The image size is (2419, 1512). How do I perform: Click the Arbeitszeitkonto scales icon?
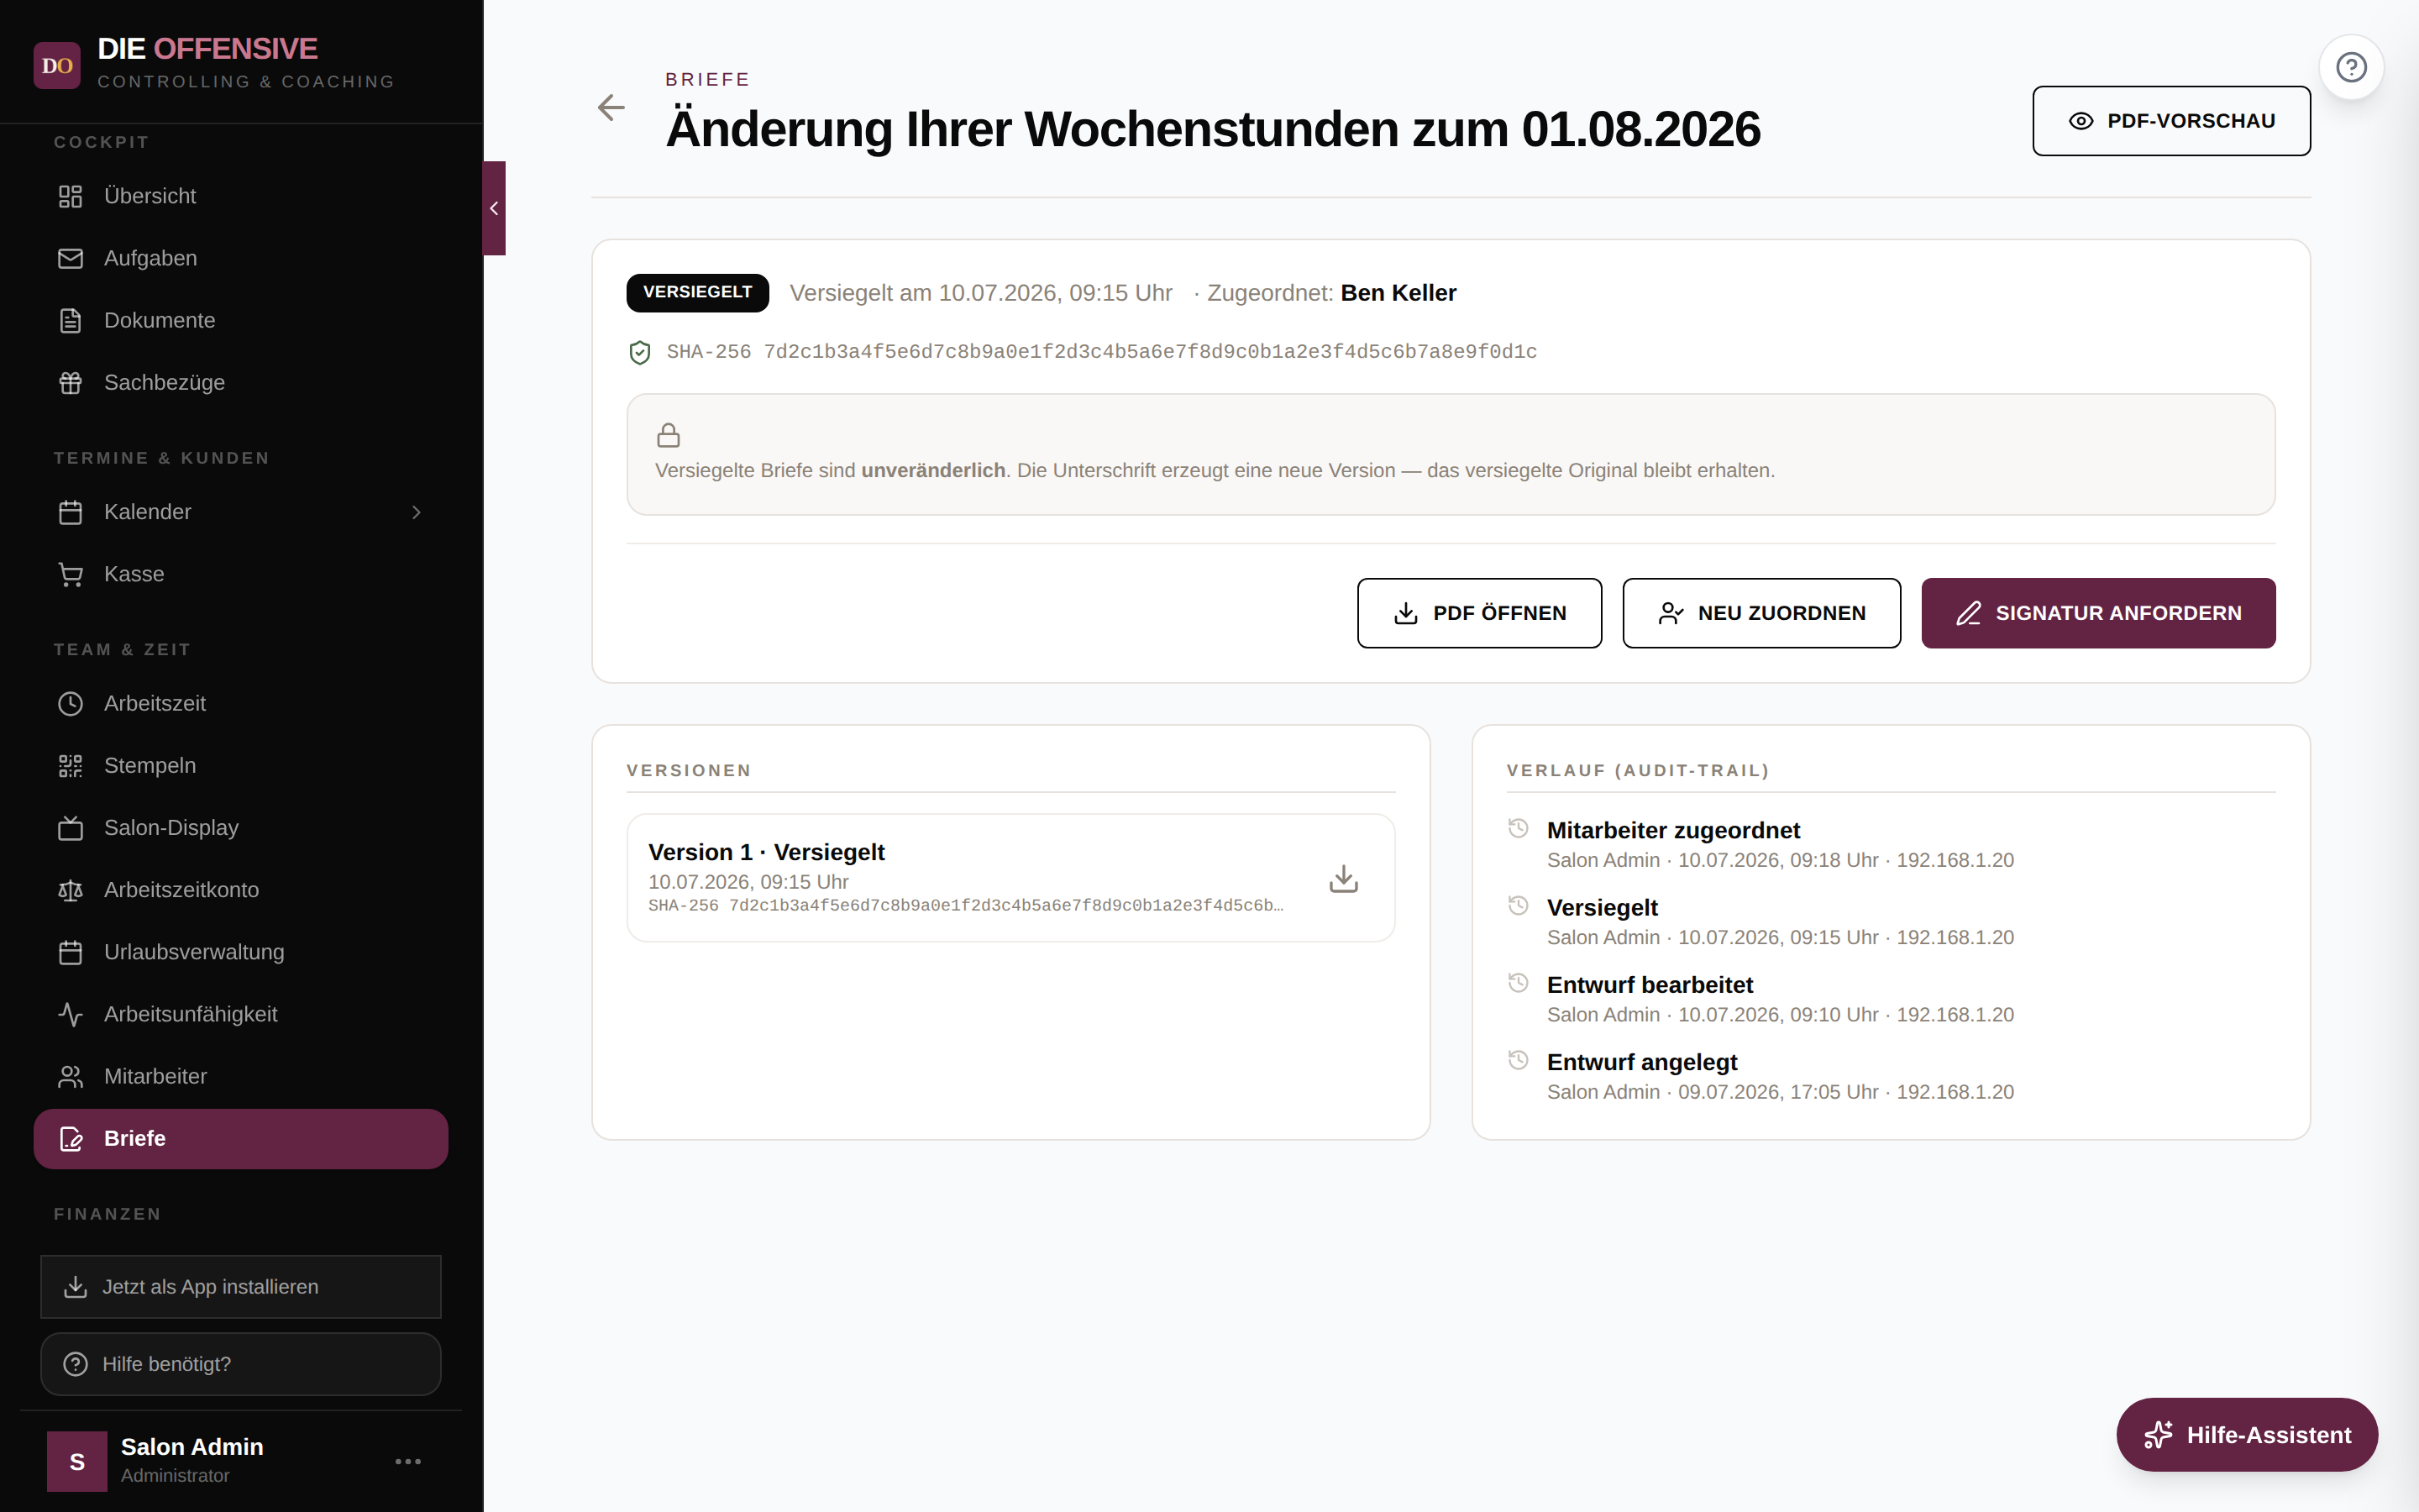[70, 890]
